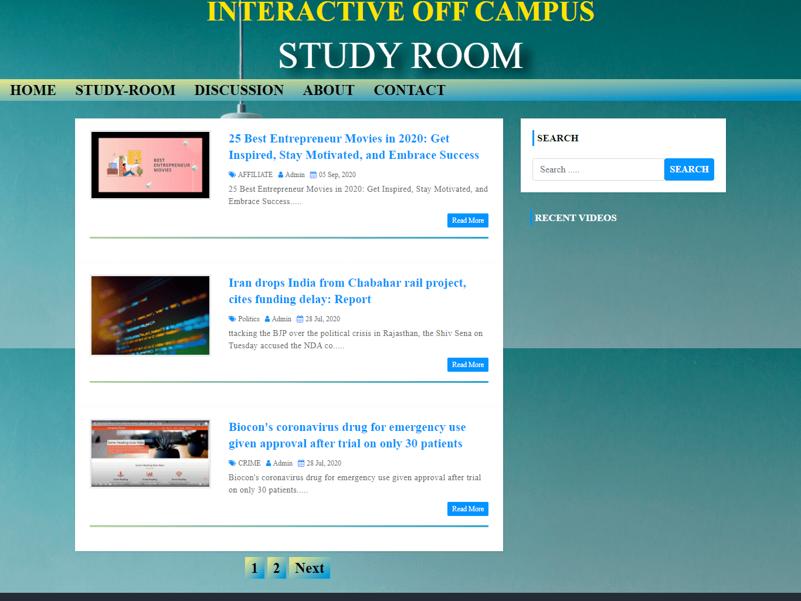Go to the STUDY-ROOM page
The width and height of the screenshot is (801, 601).
(x=125, y=90)
